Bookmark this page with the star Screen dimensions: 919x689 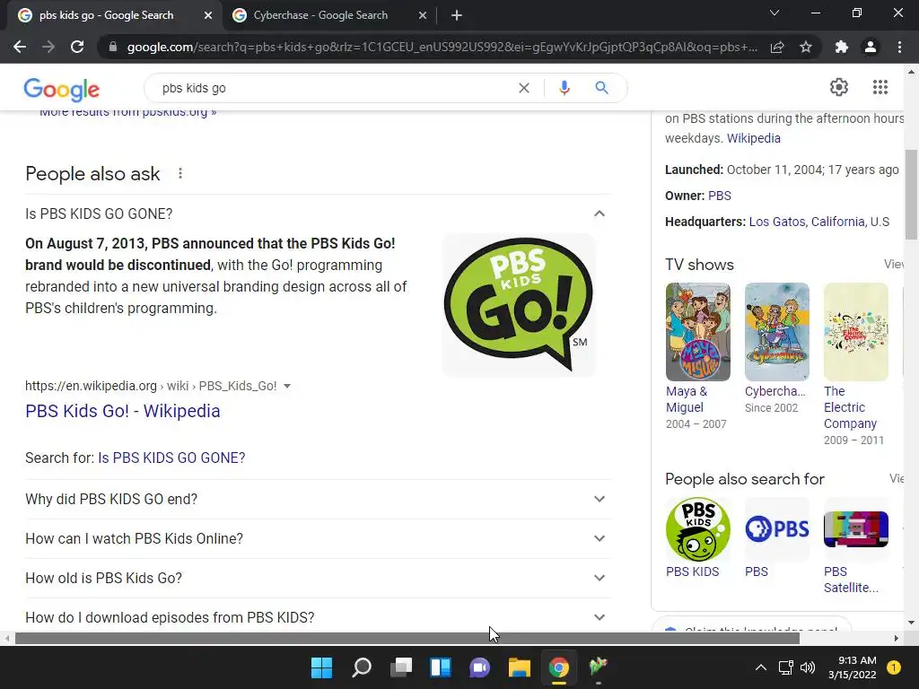(806, 47)
